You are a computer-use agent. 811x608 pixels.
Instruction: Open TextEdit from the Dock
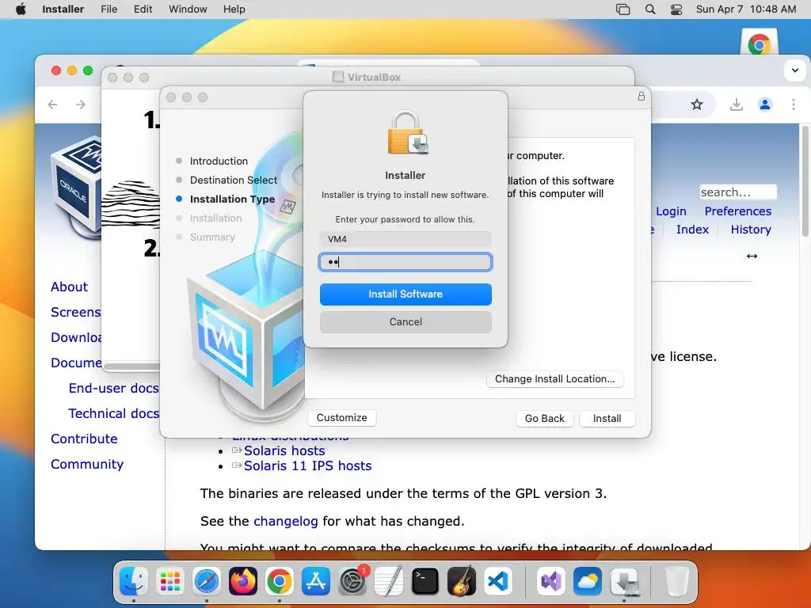coord(388,581)
